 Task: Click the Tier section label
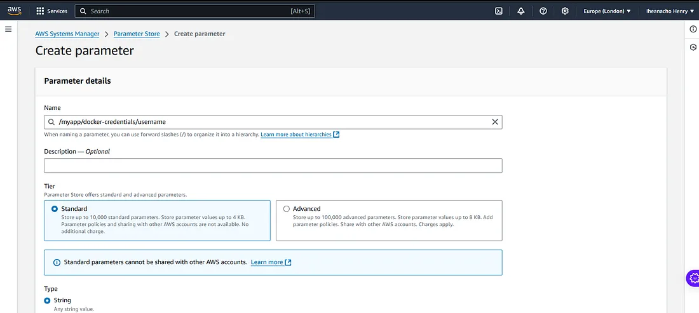coord(50,187)
